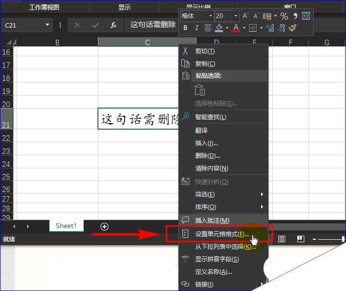Expand the font color dropdown arrow
This screenshot has height=291, width=346.
point(244,28)
